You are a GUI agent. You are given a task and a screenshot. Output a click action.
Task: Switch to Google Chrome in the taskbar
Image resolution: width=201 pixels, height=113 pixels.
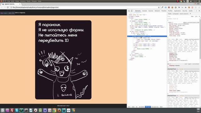click(x=54, y=110)
